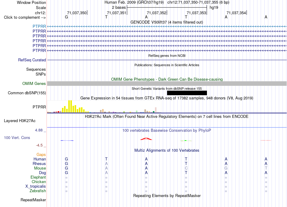Click the Window Position label
The height and width of the screenshot is (207, 287).
[x=31, y=2]
